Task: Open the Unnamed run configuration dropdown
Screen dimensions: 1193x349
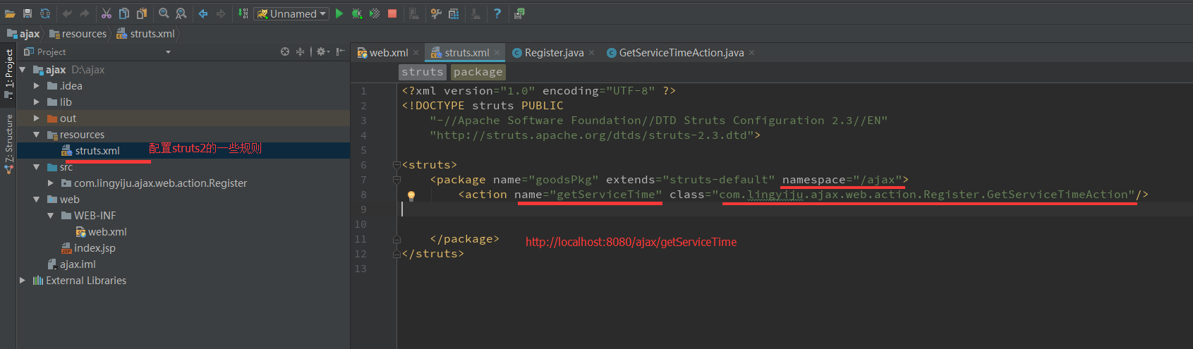Action: coord(291,13)
